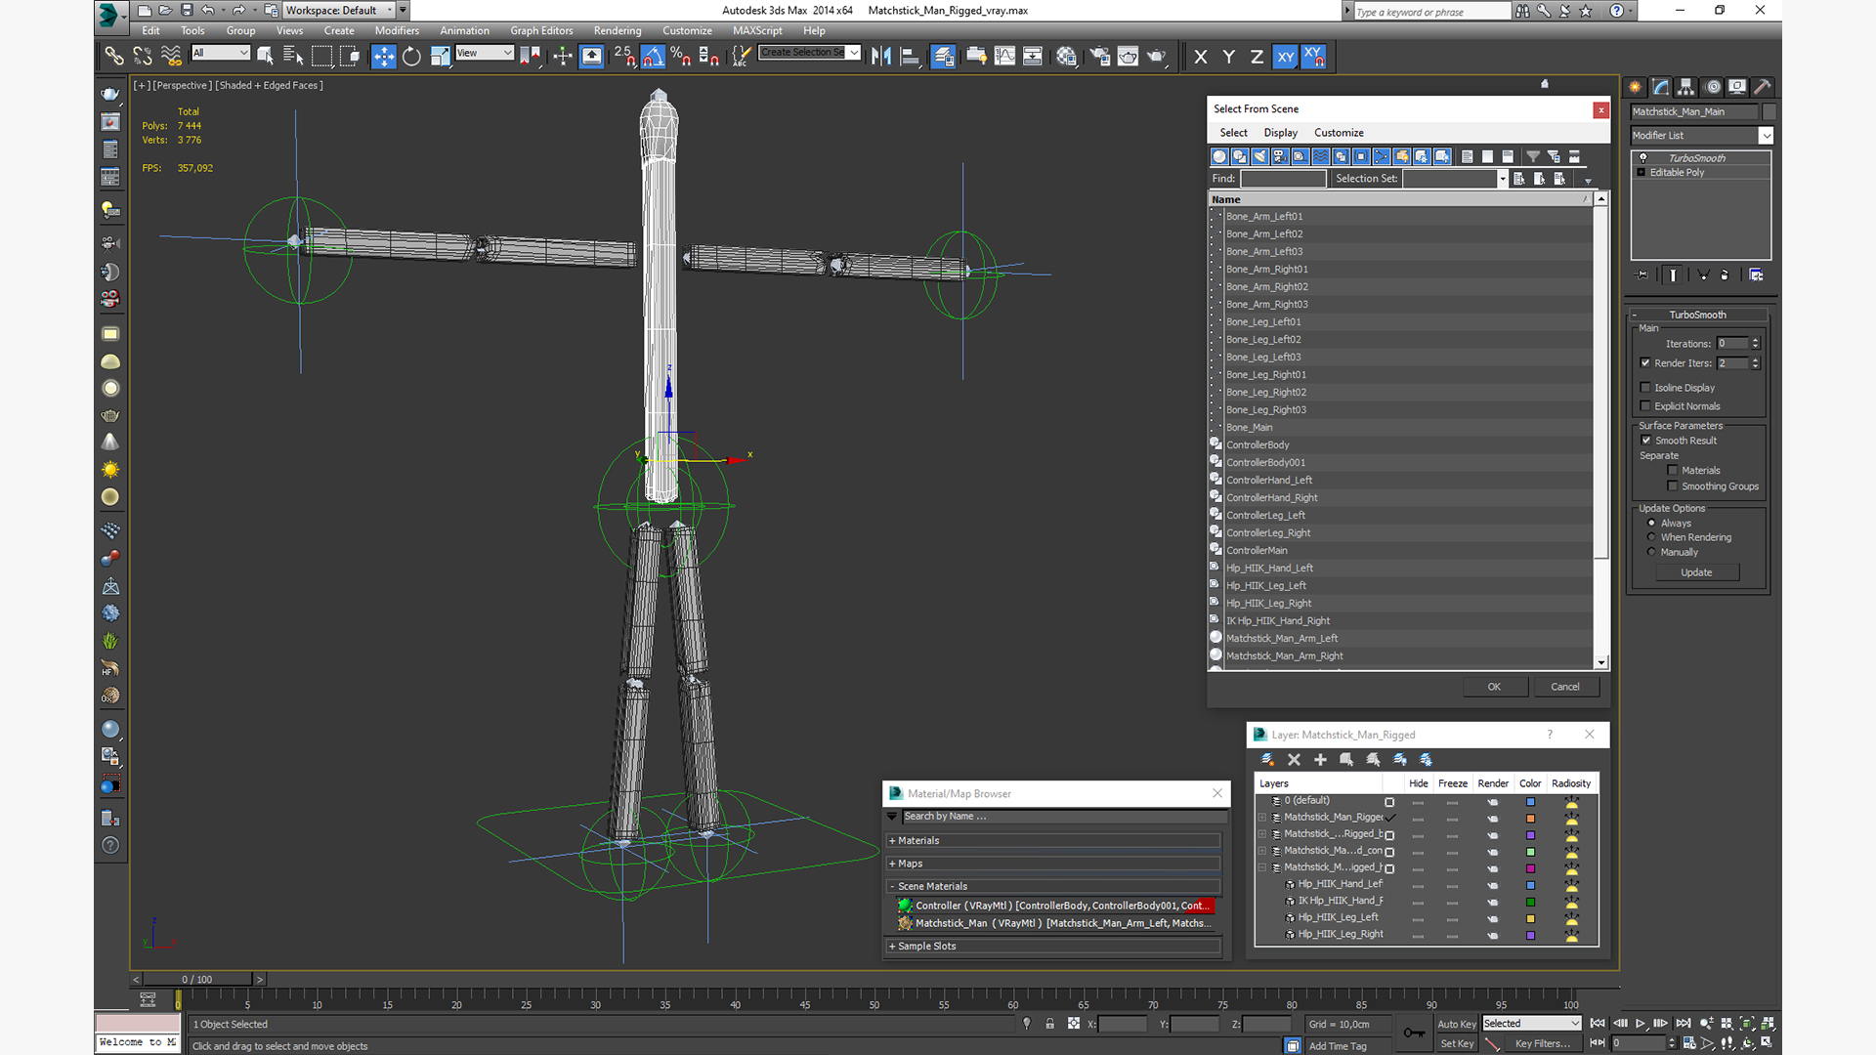Click the Mirror tool icon

click(x=880, y=57)
